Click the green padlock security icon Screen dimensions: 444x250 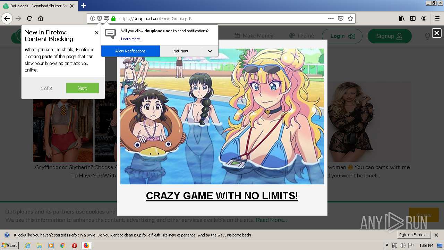(x=113, y=18)
